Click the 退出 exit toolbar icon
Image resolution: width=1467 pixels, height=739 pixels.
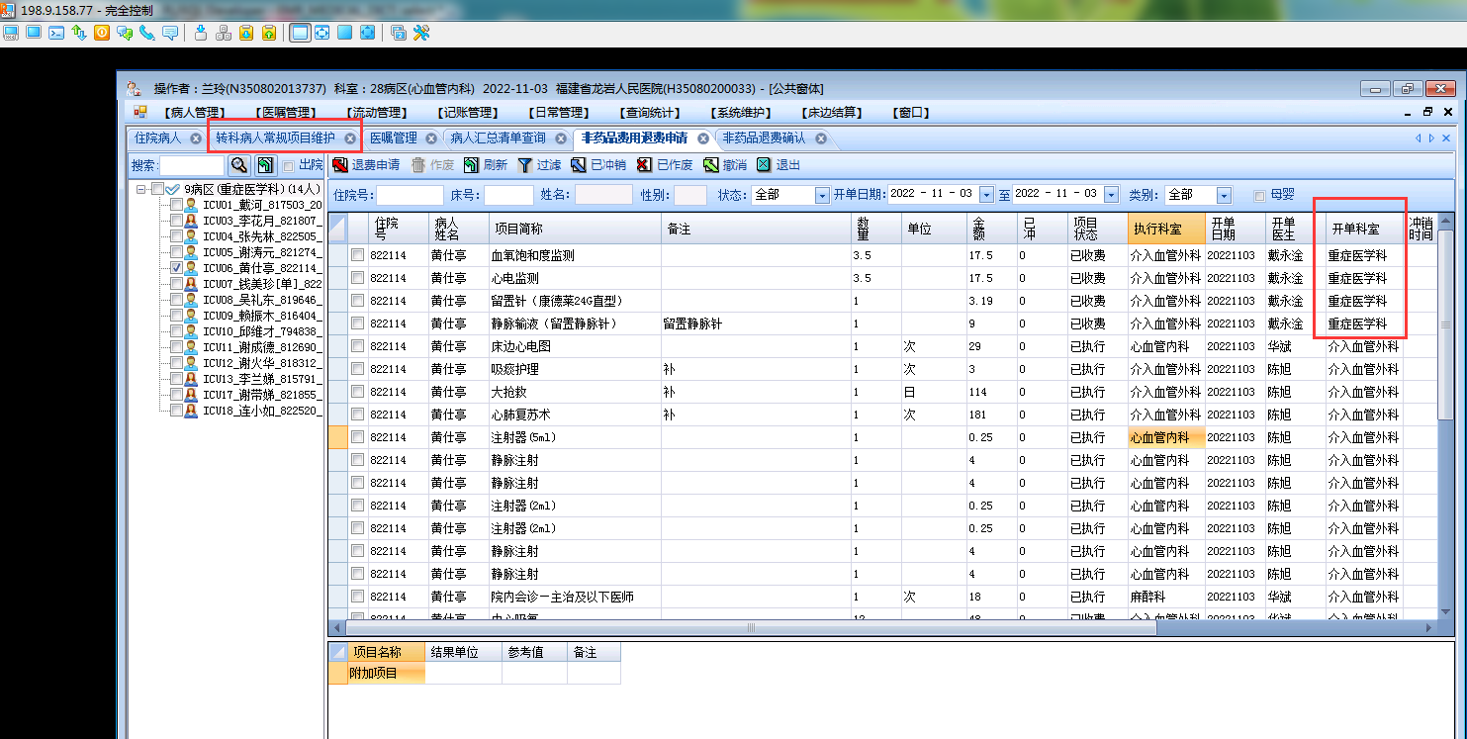(764, 165)
